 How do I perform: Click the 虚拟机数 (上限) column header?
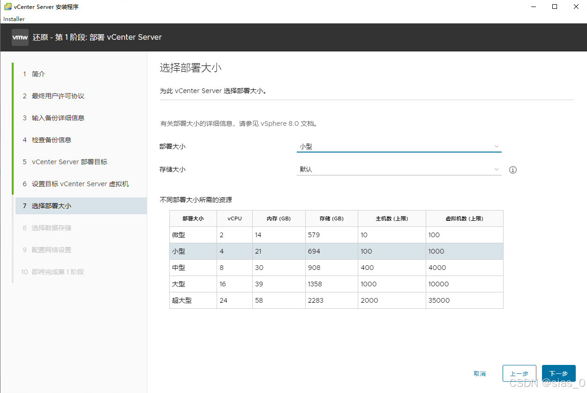(x=465, y=218)
